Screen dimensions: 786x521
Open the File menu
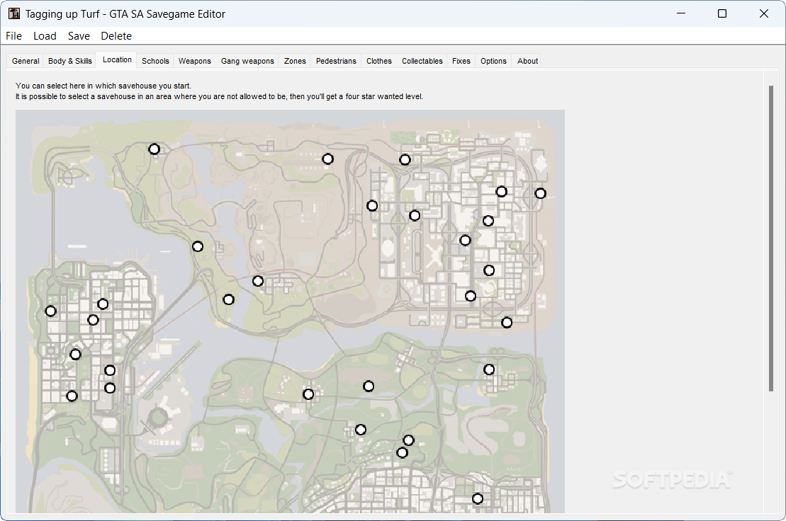tap(13, 36)
